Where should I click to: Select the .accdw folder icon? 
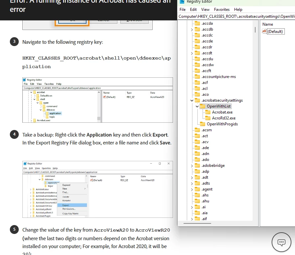[197, 65]
